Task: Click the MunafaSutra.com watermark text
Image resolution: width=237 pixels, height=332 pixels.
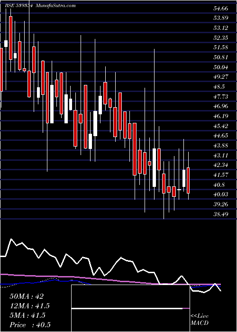Action: click(x=56, y=6)
